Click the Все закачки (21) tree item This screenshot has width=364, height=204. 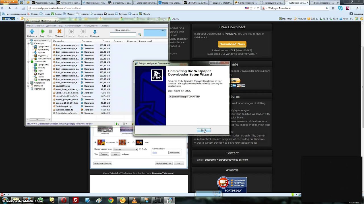[x=40, y=41]
